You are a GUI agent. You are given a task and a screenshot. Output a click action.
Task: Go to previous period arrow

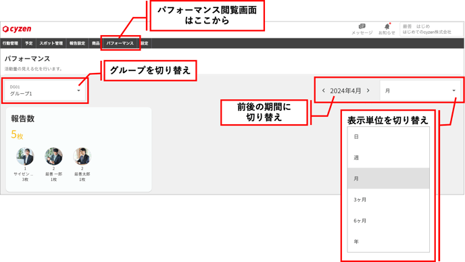tap(324, 90)
